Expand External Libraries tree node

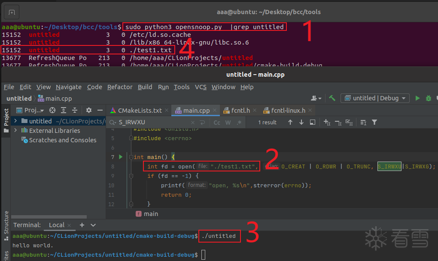tap(15, 130)
